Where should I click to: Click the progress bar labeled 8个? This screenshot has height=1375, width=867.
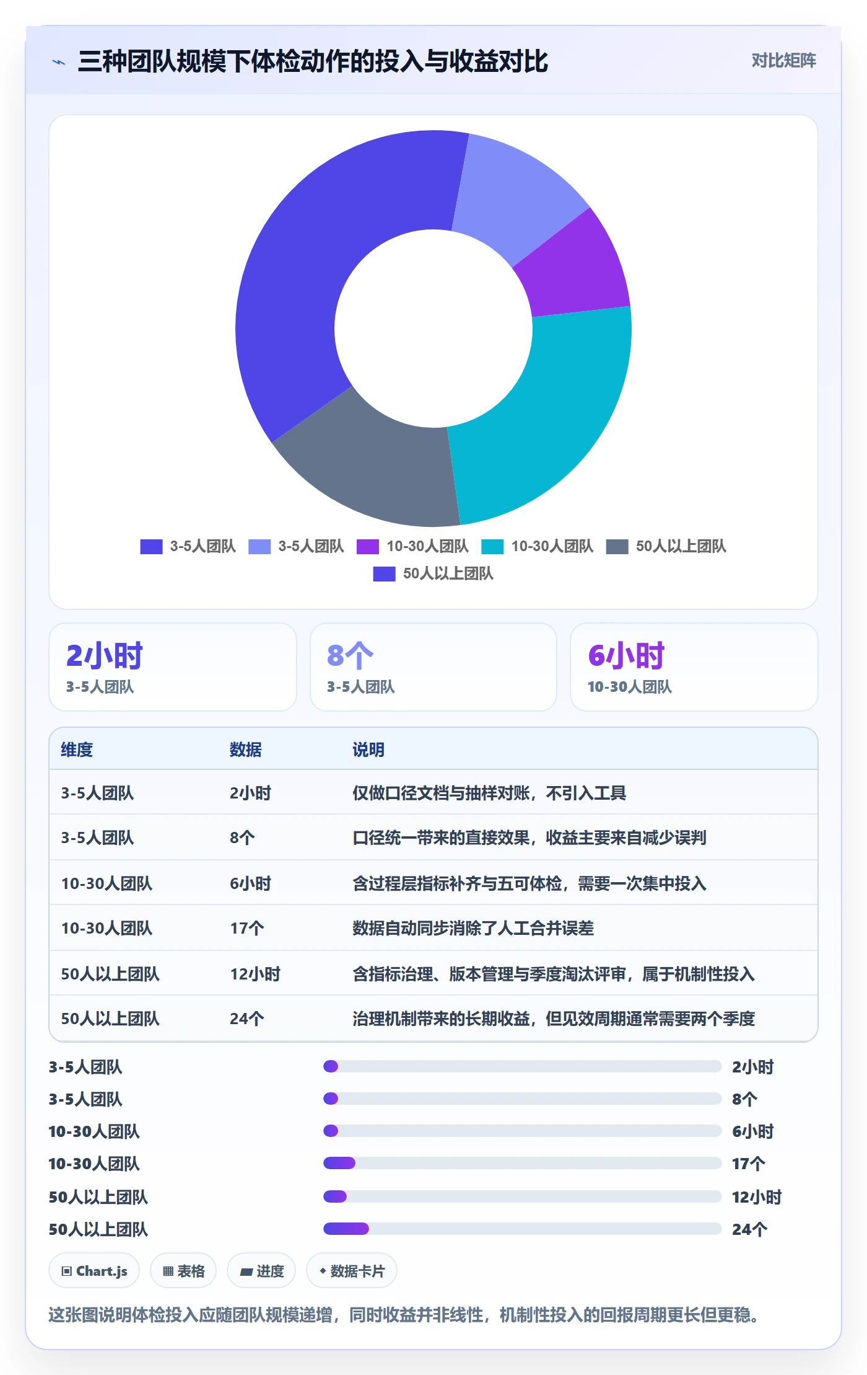(x=522, y=1099)
